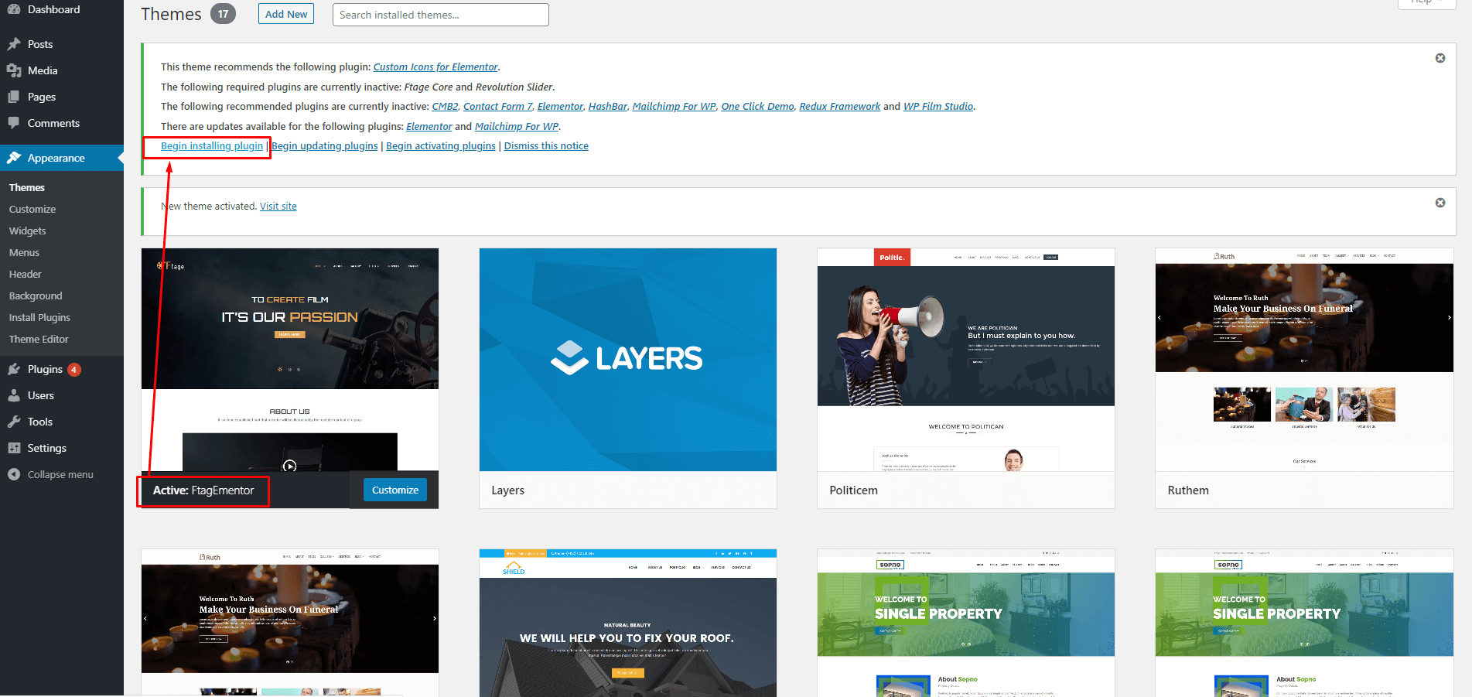
Task: Open Theme Editor submenu item
Action: 39,339
